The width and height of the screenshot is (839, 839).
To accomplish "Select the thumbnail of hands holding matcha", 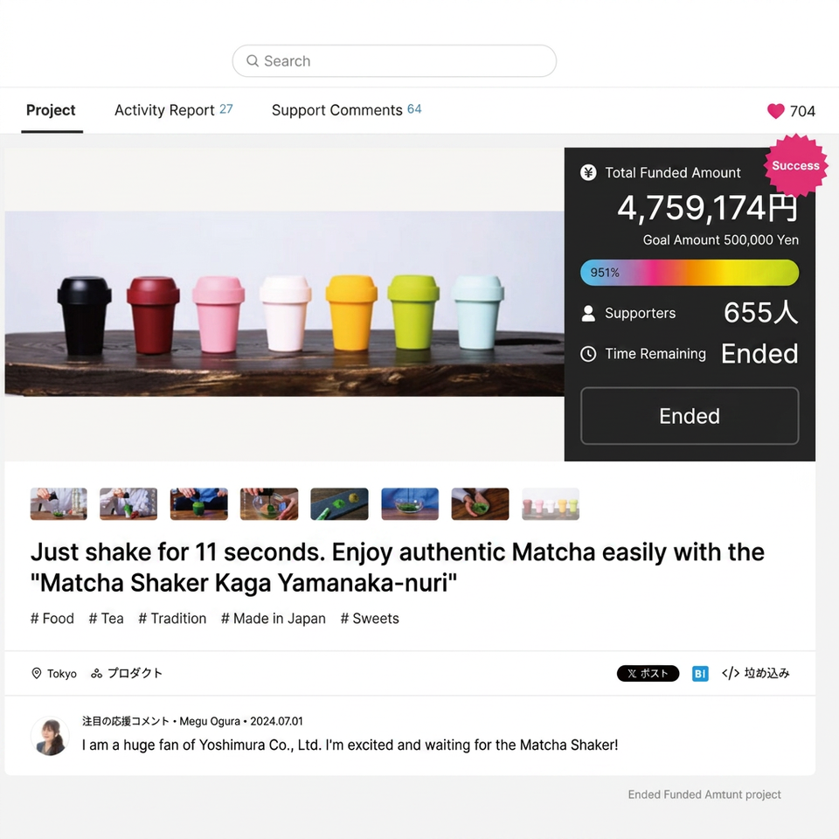I will tap(480, 504).
